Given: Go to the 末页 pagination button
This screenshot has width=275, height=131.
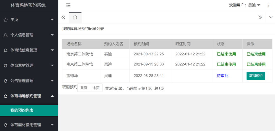Looking at the screenshot, I should coord(96,88).
